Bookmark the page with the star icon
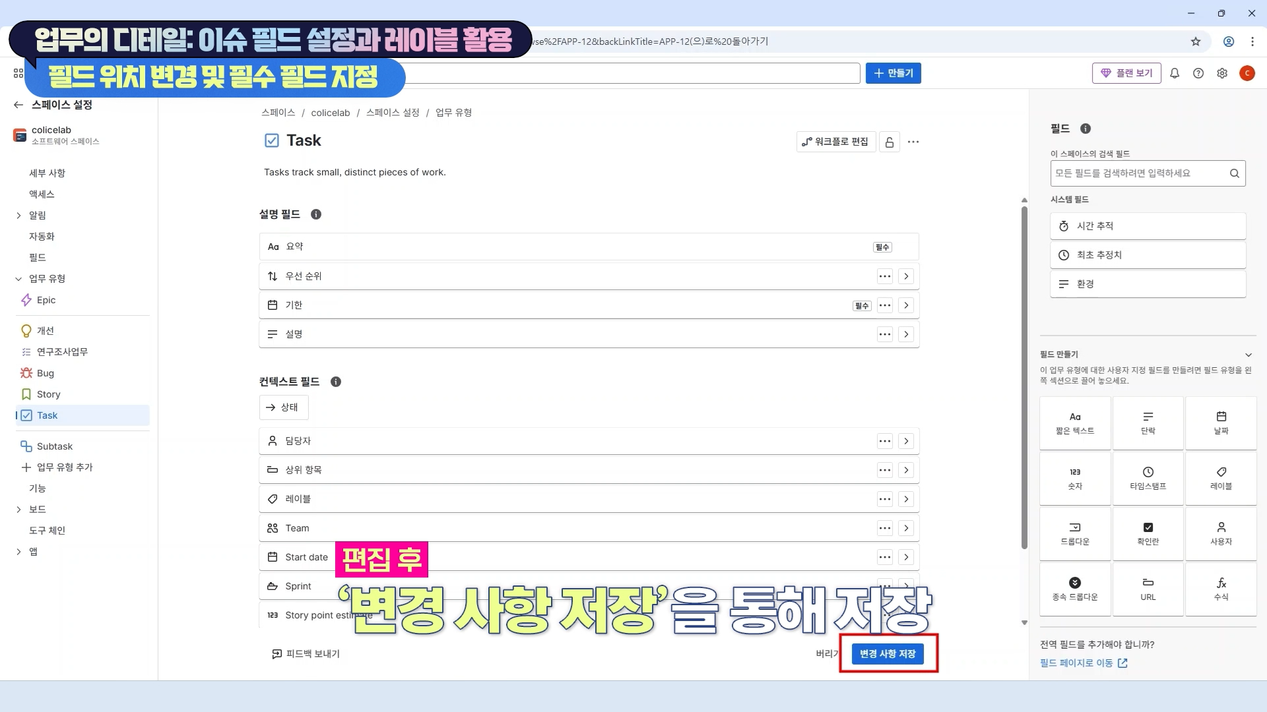Viewport: 1267px width, 712px height. pyautogui.click(x=1196, y=42)
